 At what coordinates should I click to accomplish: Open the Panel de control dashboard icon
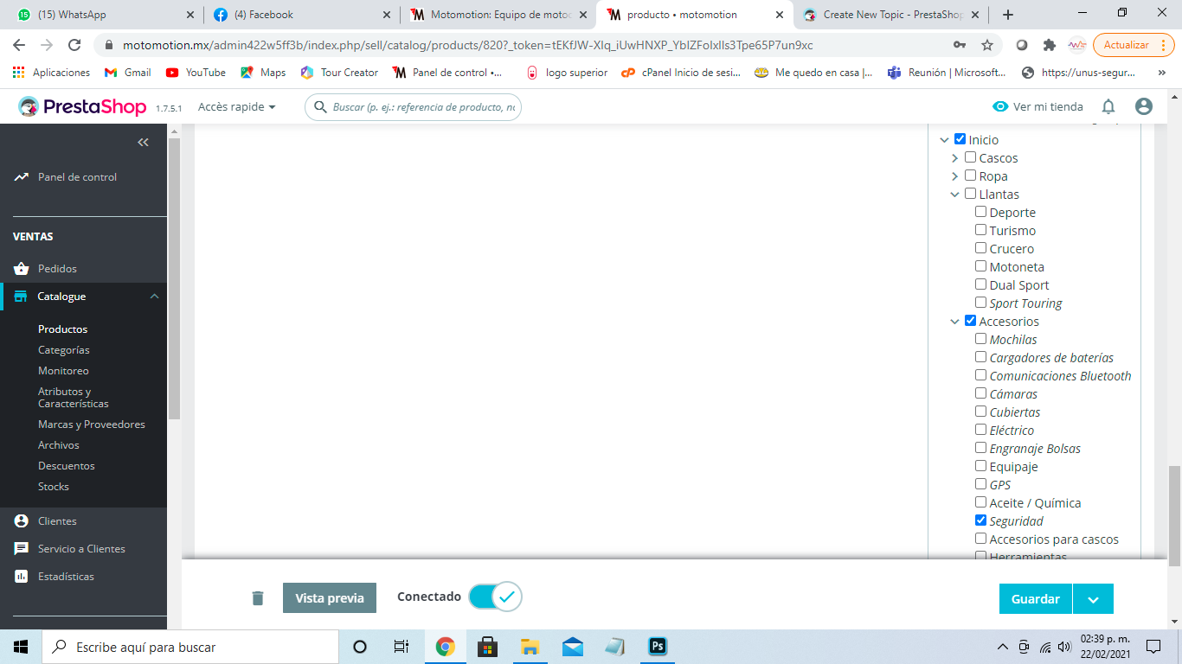pos(22,177)
